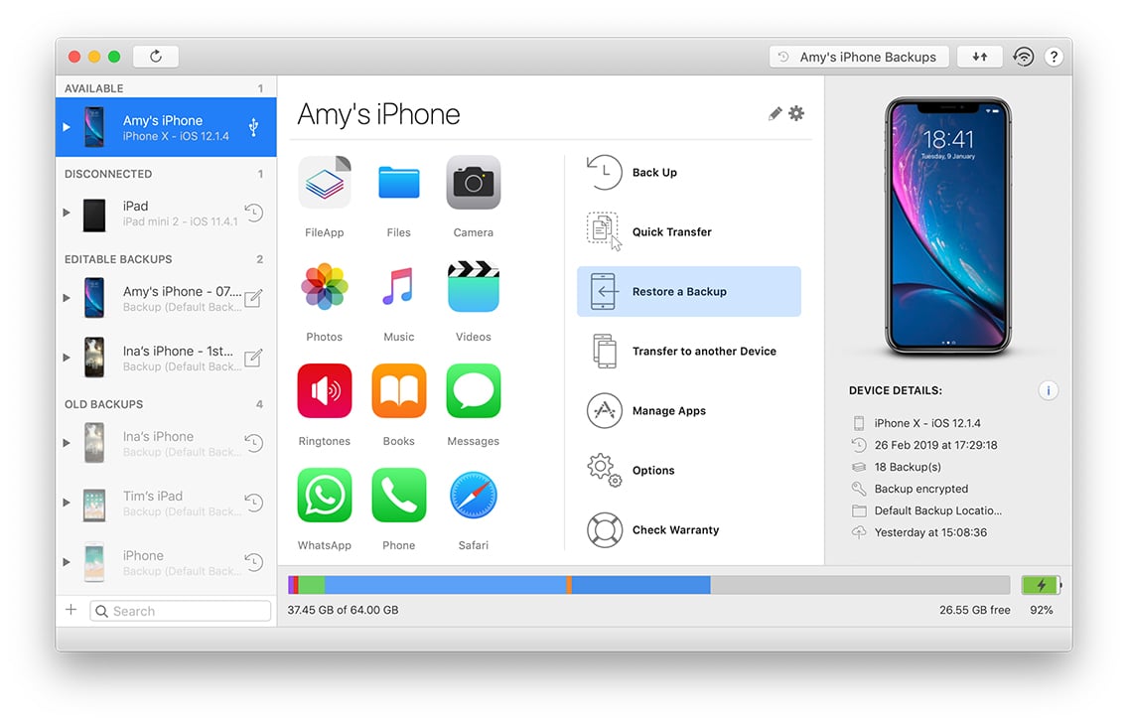The height and width of the screenshot is (725, 1128).
Task: Select the Tim's iPad backup row
Action: (166, 503)
